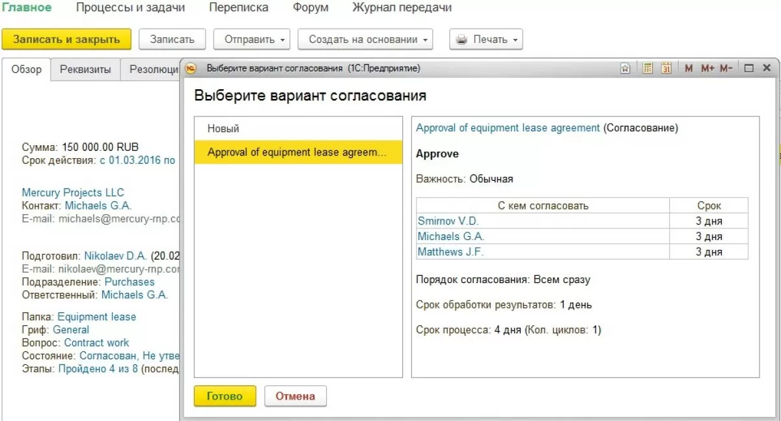The height and width of the screenshot is (421, 781).
Task: Click the M+ memory add button
Action: pyautogui.click(x=707, y=68)
